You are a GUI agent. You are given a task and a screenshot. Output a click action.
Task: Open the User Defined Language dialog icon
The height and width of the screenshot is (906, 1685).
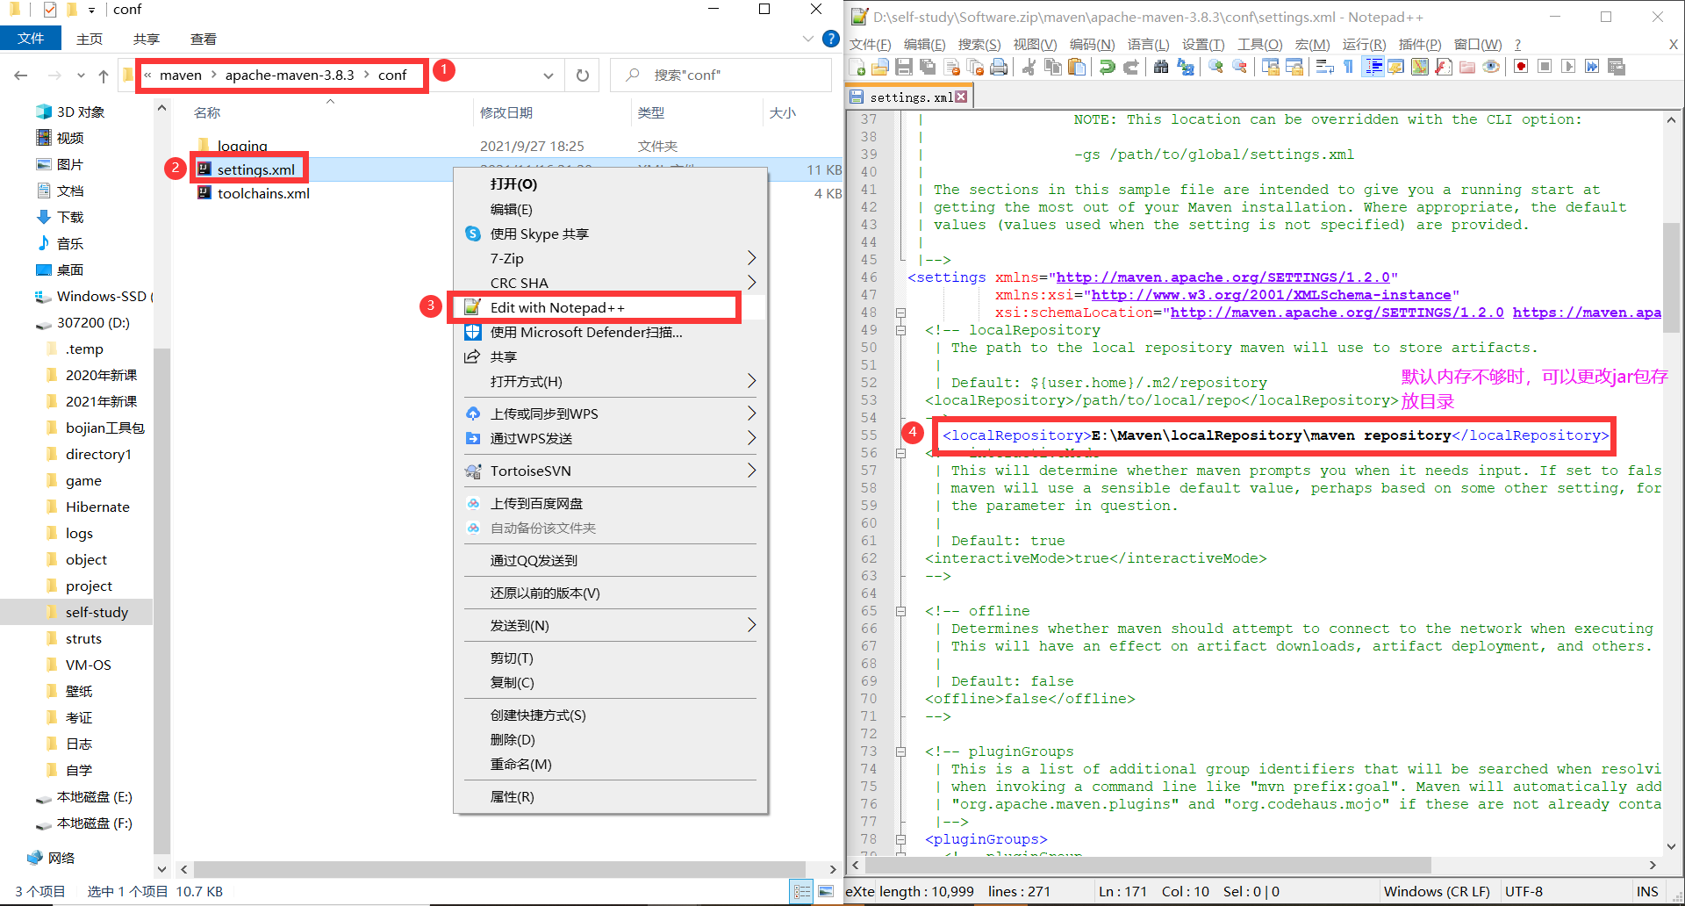tap(1395, 68)
